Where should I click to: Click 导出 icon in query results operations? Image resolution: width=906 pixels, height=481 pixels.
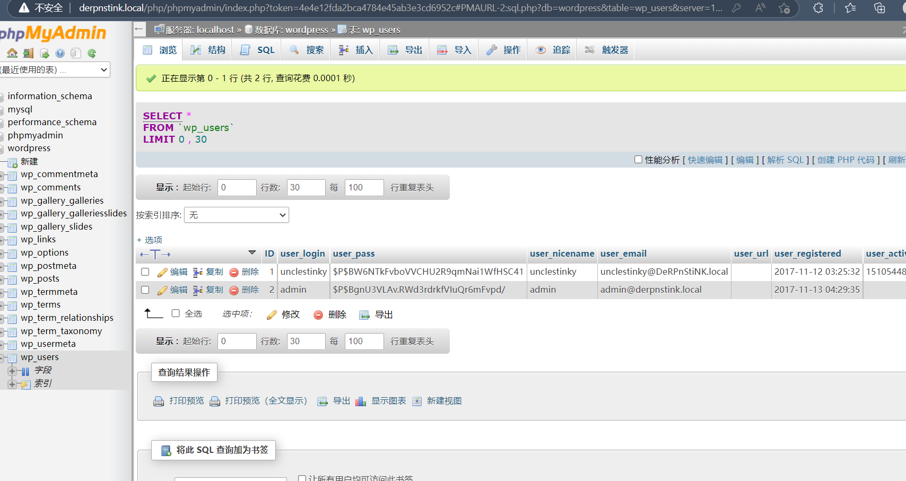[x=323, y=401]
